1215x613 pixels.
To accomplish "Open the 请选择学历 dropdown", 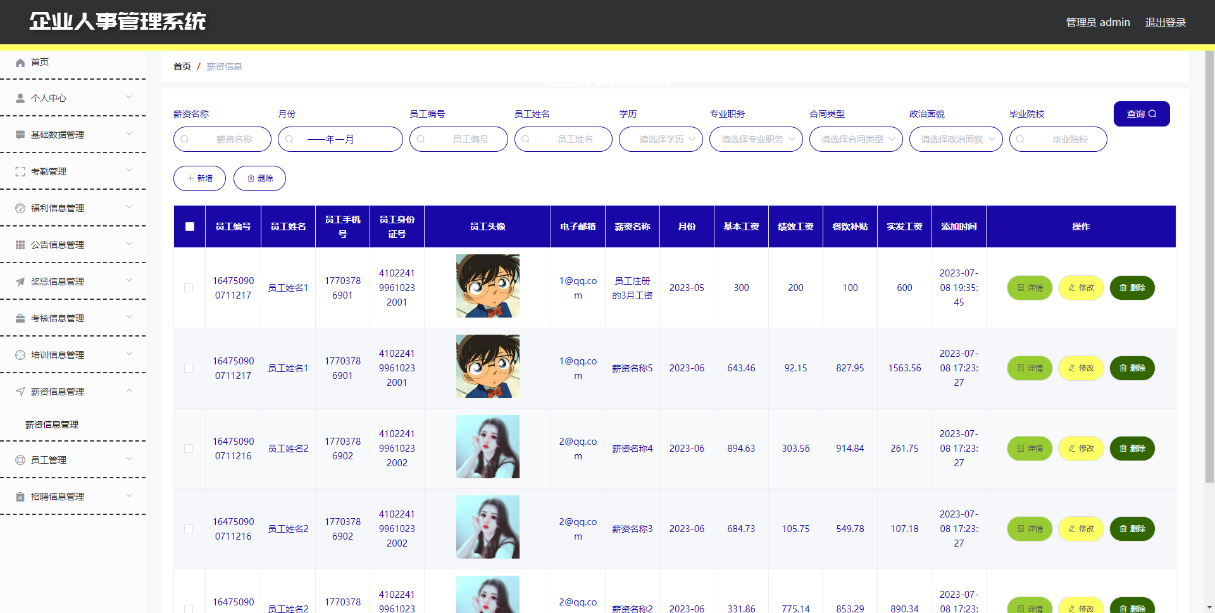I will click(x=661, y=139).
